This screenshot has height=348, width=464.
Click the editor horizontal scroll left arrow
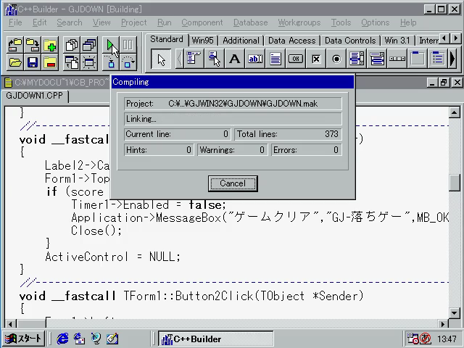click(10, 324)
